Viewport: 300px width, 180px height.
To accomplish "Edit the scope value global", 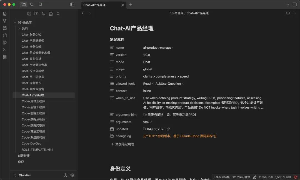I will pos(147,69).
